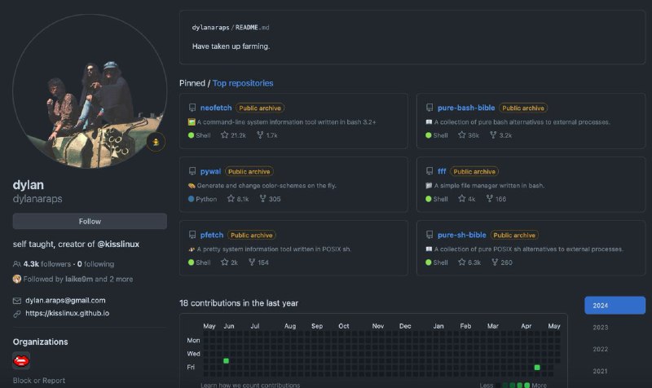Click the followers people icon

[17, 264]
